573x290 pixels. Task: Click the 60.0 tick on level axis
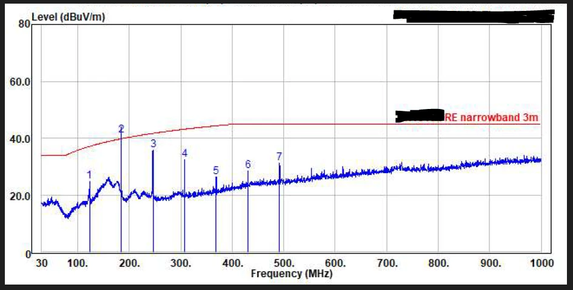pos(20,81)
